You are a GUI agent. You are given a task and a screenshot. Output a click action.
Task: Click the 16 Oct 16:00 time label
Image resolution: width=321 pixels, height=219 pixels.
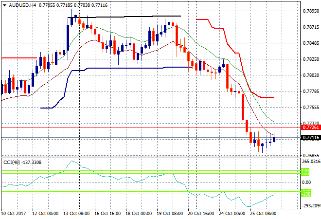(107, 214)
